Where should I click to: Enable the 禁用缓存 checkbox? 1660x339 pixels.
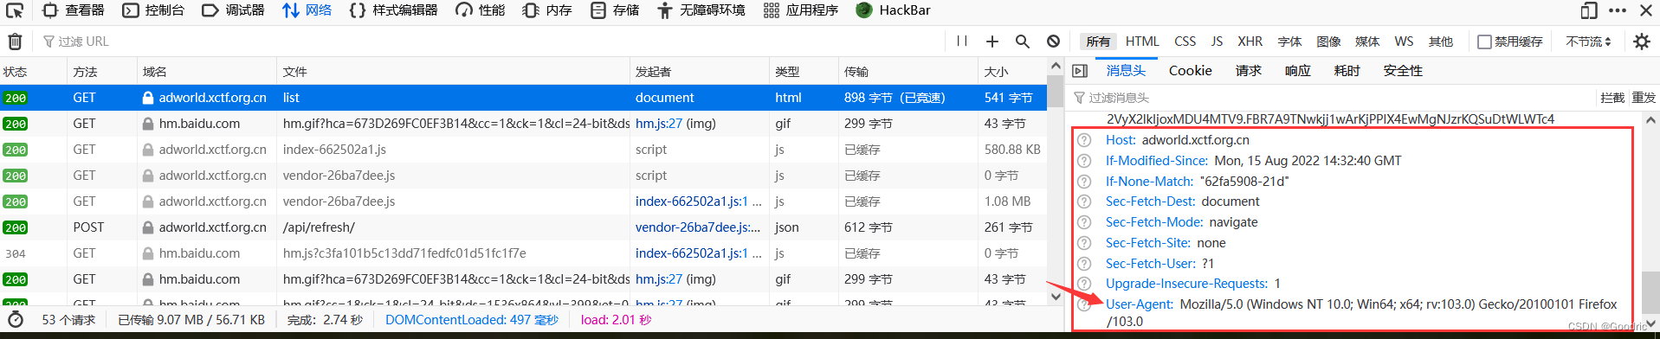click(x=1484, y=42)
